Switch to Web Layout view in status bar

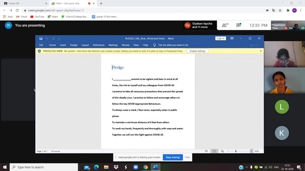[x=222, y=151]
